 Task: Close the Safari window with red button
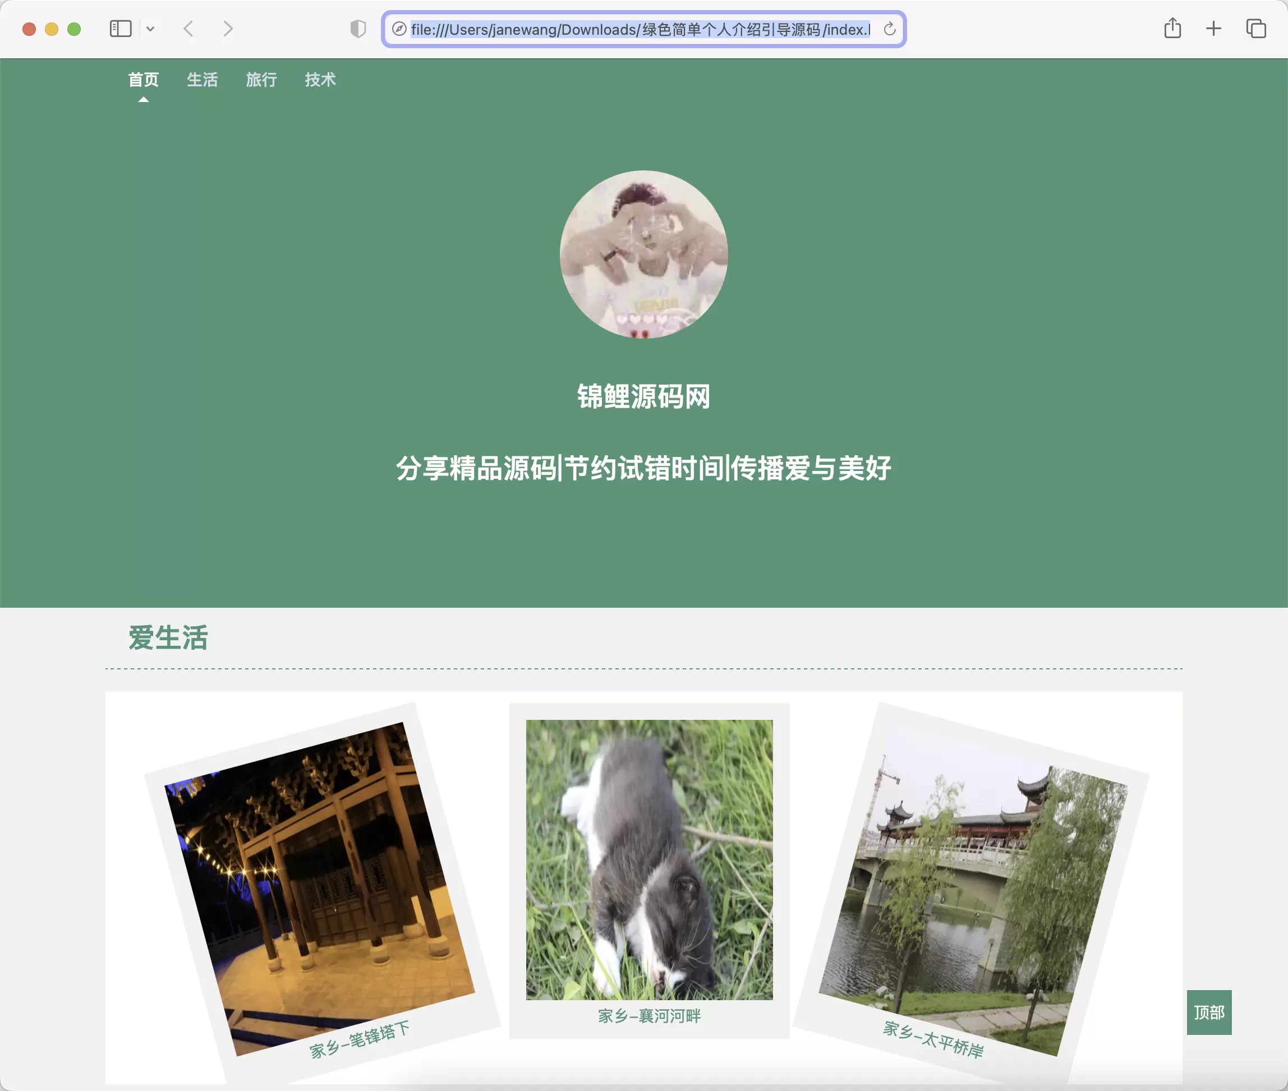coord(29,29)
